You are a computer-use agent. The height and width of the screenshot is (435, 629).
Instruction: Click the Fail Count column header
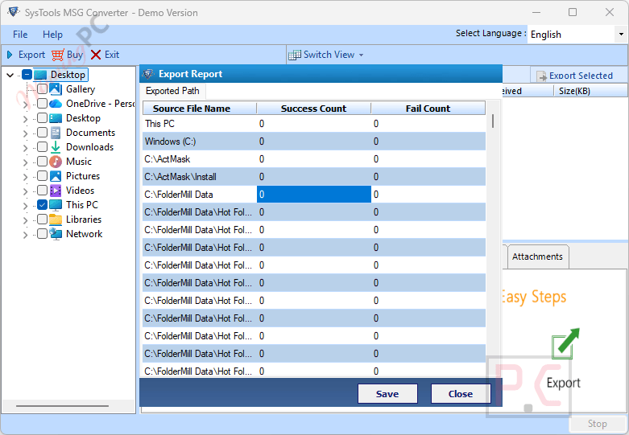(x=428, y=109)
